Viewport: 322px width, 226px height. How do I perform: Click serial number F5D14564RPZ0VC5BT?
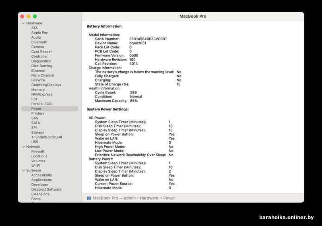(148, 39)
